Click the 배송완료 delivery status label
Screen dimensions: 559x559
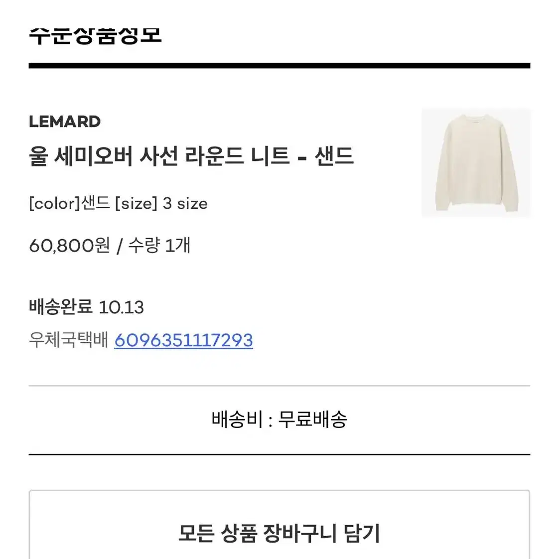tap(61, 307)
